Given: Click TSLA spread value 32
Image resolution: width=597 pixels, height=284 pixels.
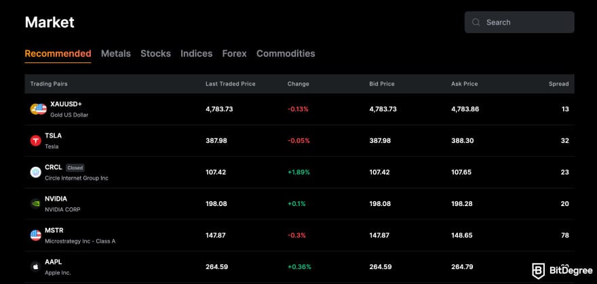Looking at the screenshot, I should (x=564, y=141).
